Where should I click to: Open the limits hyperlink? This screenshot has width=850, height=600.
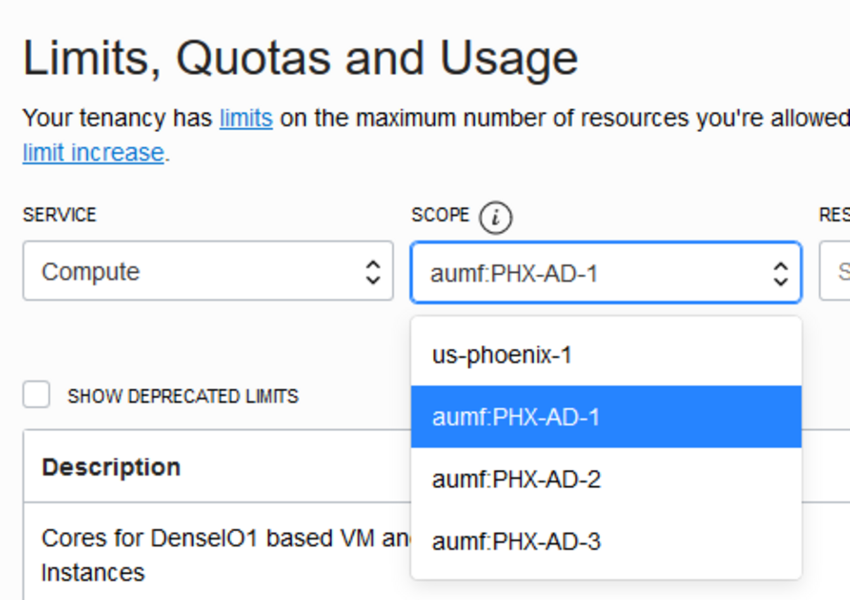pyautogui.click(x=246, y=118)
